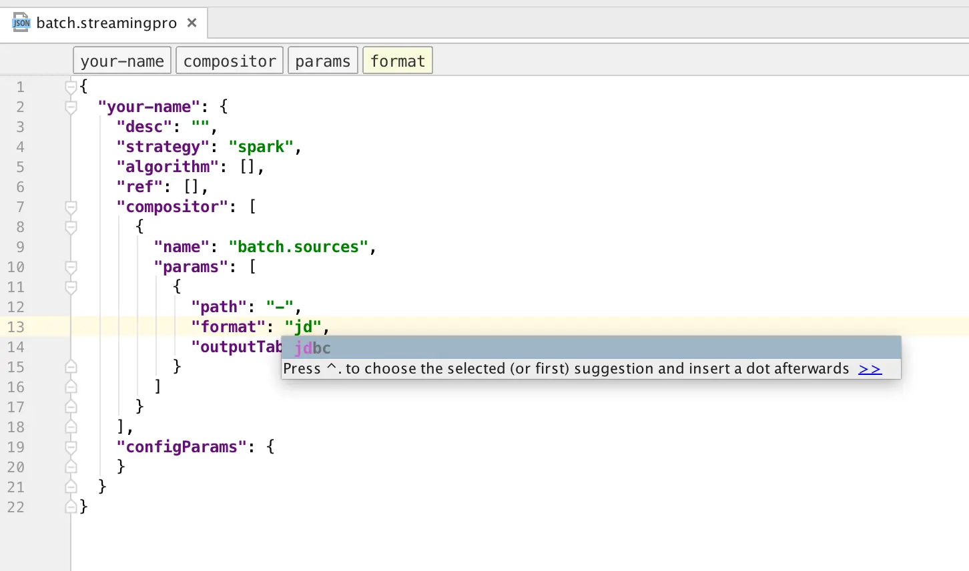Click fold end marker on line 16
This screenshot has width=969, height=571.
coord(71,387)
